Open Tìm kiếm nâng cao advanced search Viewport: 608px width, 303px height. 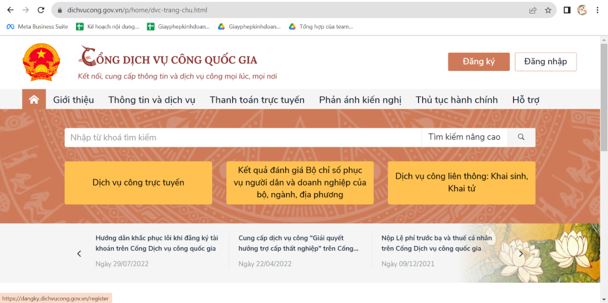[464, 137]
